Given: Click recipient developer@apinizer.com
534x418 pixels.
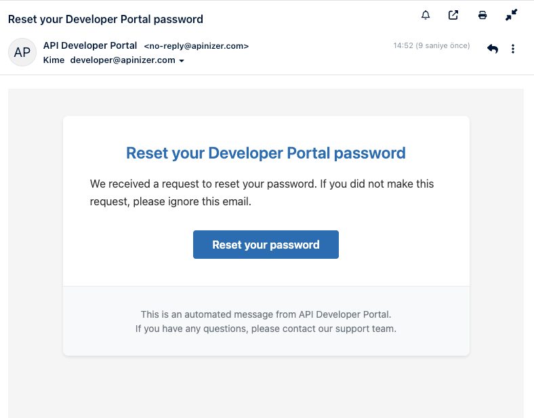Looking at the screenshot, I should click(123, 60).
